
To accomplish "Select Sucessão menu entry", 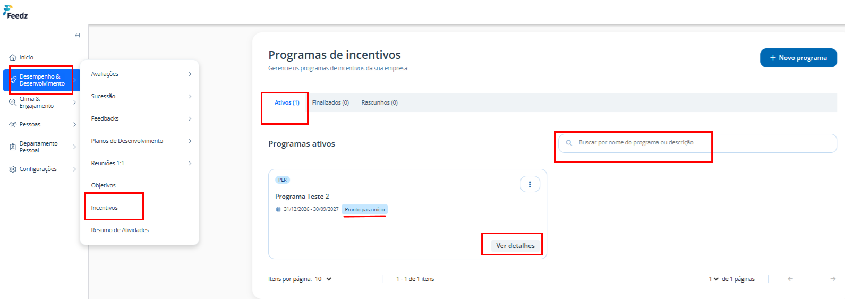I will click(x=103, y=96).
